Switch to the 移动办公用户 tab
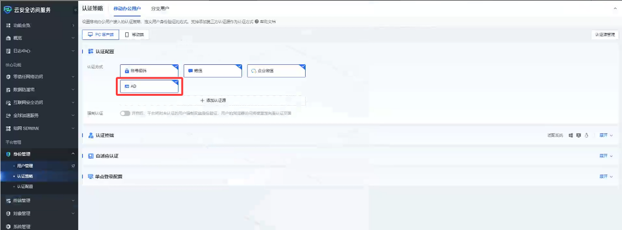Image resolution: width=622 pixels, height=230 pixels. click(x=127, y=9)
